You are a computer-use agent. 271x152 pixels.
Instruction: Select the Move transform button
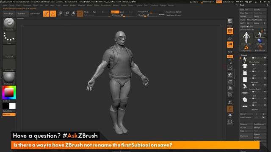click(x=60, y=14)
